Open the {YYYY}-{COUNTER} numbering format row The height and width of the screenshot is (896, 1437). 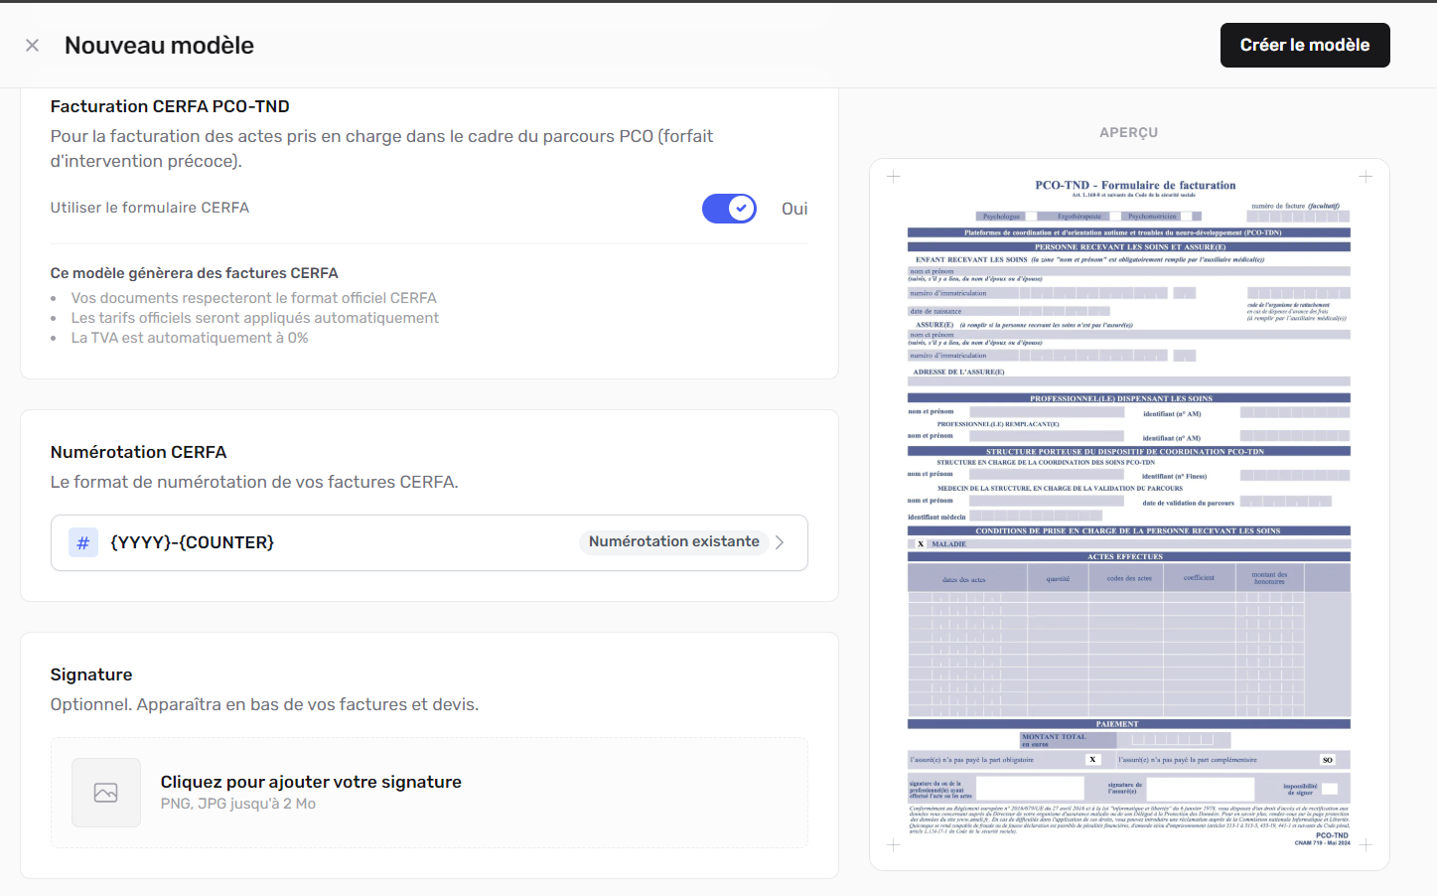point(429,542)
